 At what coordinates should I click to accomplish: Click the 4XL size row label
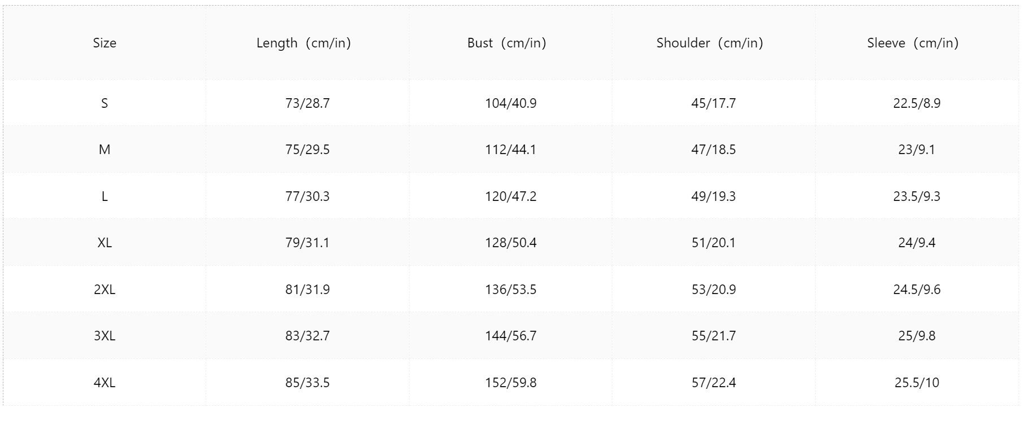click(x=105, y=383)
